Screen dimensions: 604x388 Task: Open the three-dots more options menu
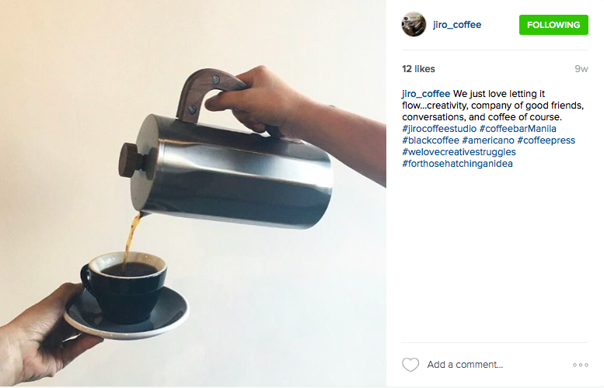pos(580,365)
